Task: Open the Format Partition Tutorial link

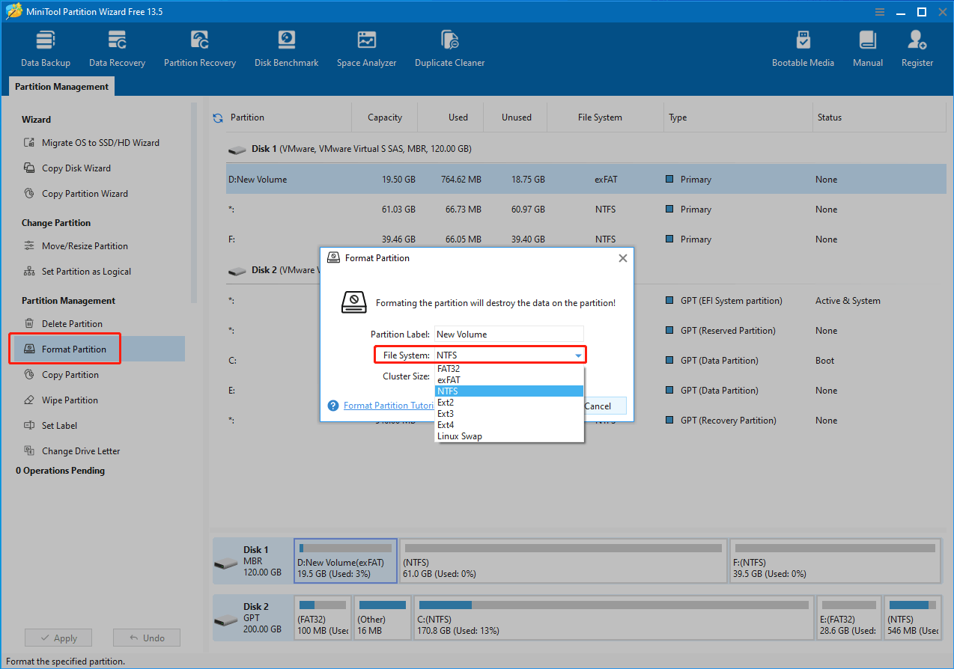Action: pos(389,405)
